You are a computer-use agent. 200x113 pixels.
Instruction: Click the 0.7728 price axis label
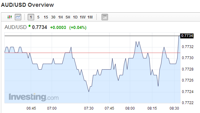point(187,69)
